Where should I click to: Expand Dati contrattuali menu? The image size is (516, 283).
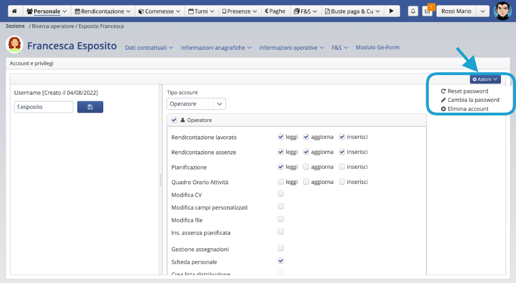click(149, 47)
